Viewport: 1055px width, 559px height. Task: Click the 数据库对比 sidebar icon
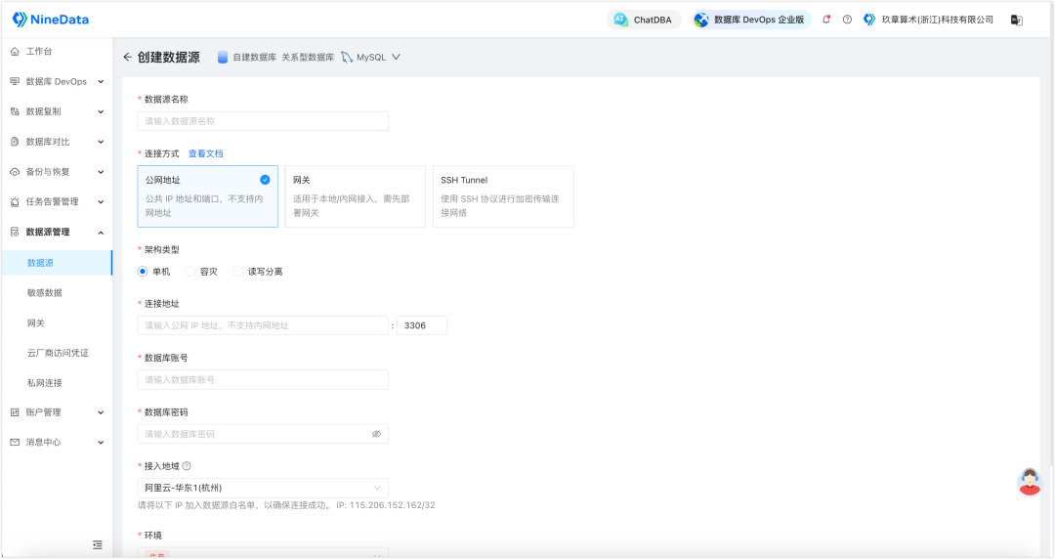coord(15,142)
